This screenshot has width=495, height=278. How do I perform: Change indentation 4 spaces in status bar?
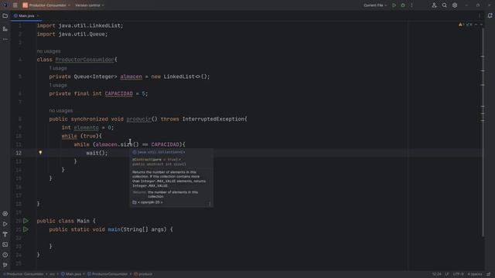(x=475, y=274)
